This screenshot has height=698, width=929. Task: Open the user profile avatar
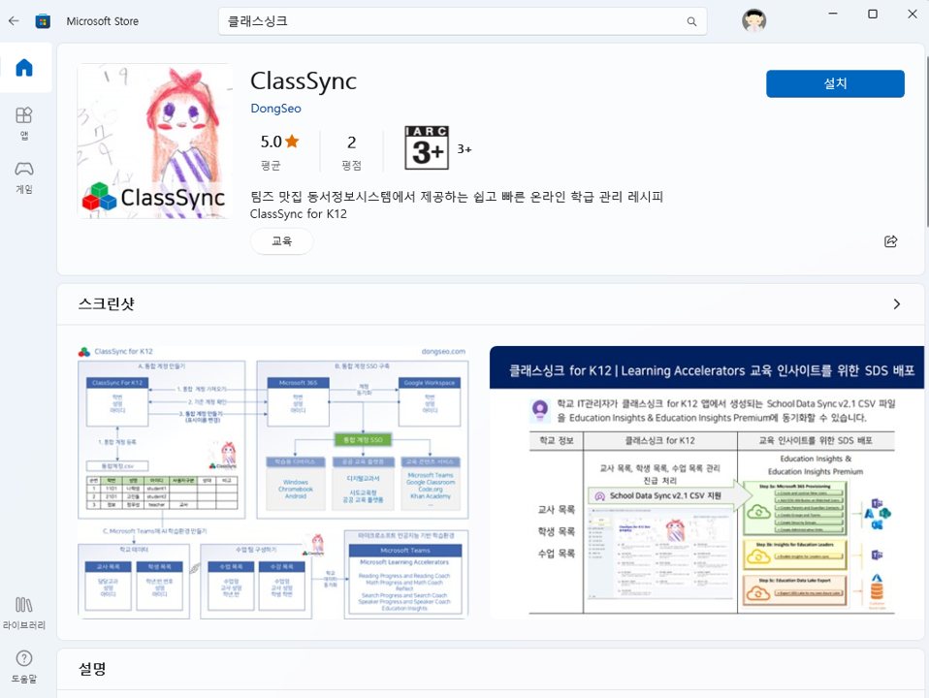[753, 20]
